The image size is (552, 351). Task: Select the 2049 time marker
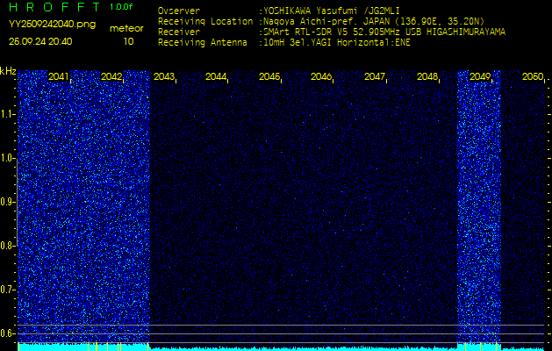pyautogui.click(x=480, y=76)
